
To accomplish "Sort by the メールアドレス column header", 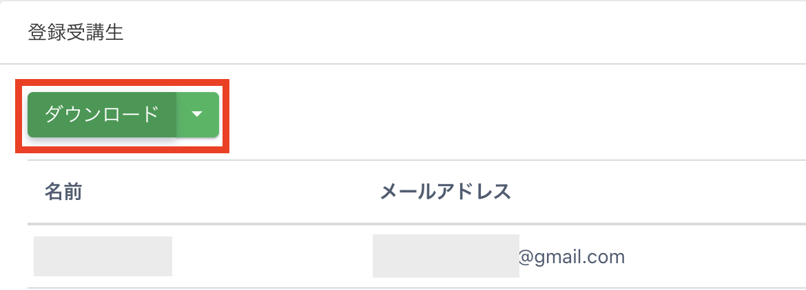I will pyautogui.click(x=445, y=191).
